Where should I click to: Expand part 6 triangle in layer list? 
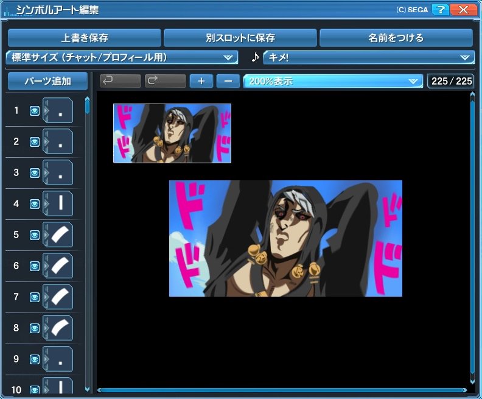coord(46,266)
